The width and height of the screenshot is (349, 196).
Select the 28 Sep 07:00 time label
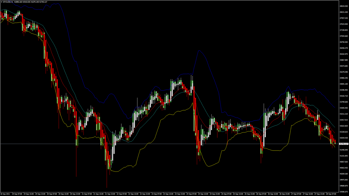tap(331, 194)
